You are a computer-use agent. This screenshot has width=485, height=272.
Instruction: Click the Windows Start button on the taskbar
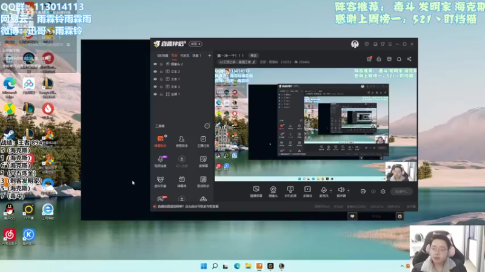click(x=204, y=266)
